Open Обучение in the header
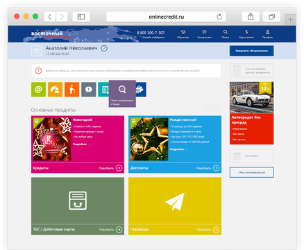Viewport: 304px width, 250px height. click(x=183, y=34)
